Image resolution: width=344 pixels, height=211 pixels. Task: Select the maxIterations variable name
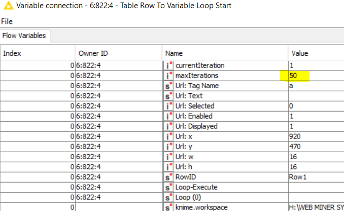(197, 76)
